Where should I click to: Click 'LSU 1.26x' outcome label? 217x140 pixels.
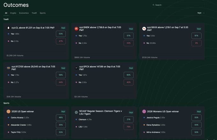(x=83, y=127)
